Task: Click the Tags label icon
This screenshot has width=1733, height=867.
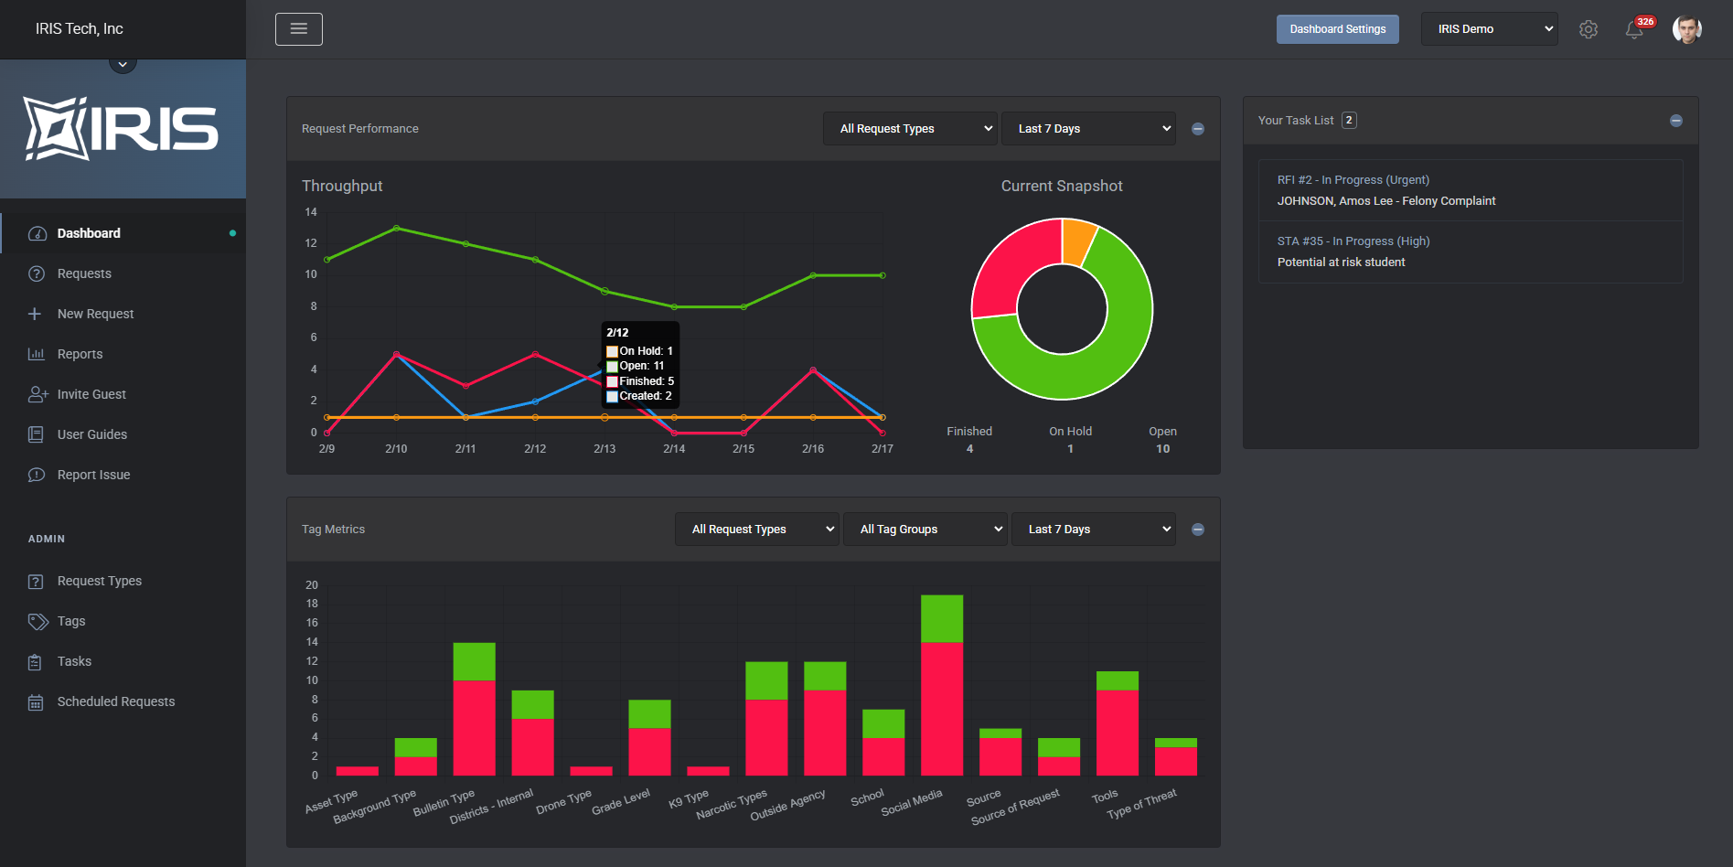Action: pos(37,622)
